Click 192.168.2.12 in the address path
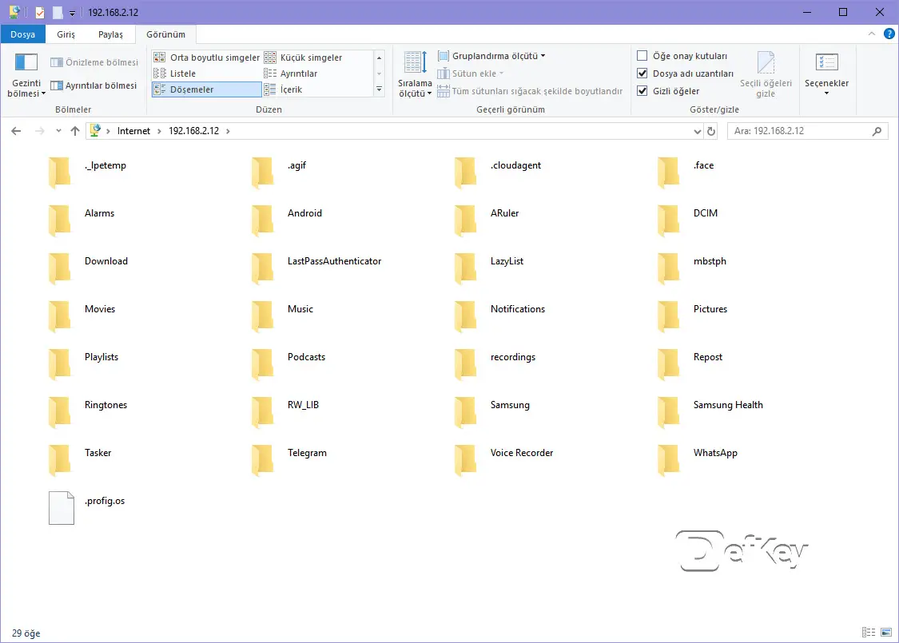The image size is (899, 643). pos(194,131)
